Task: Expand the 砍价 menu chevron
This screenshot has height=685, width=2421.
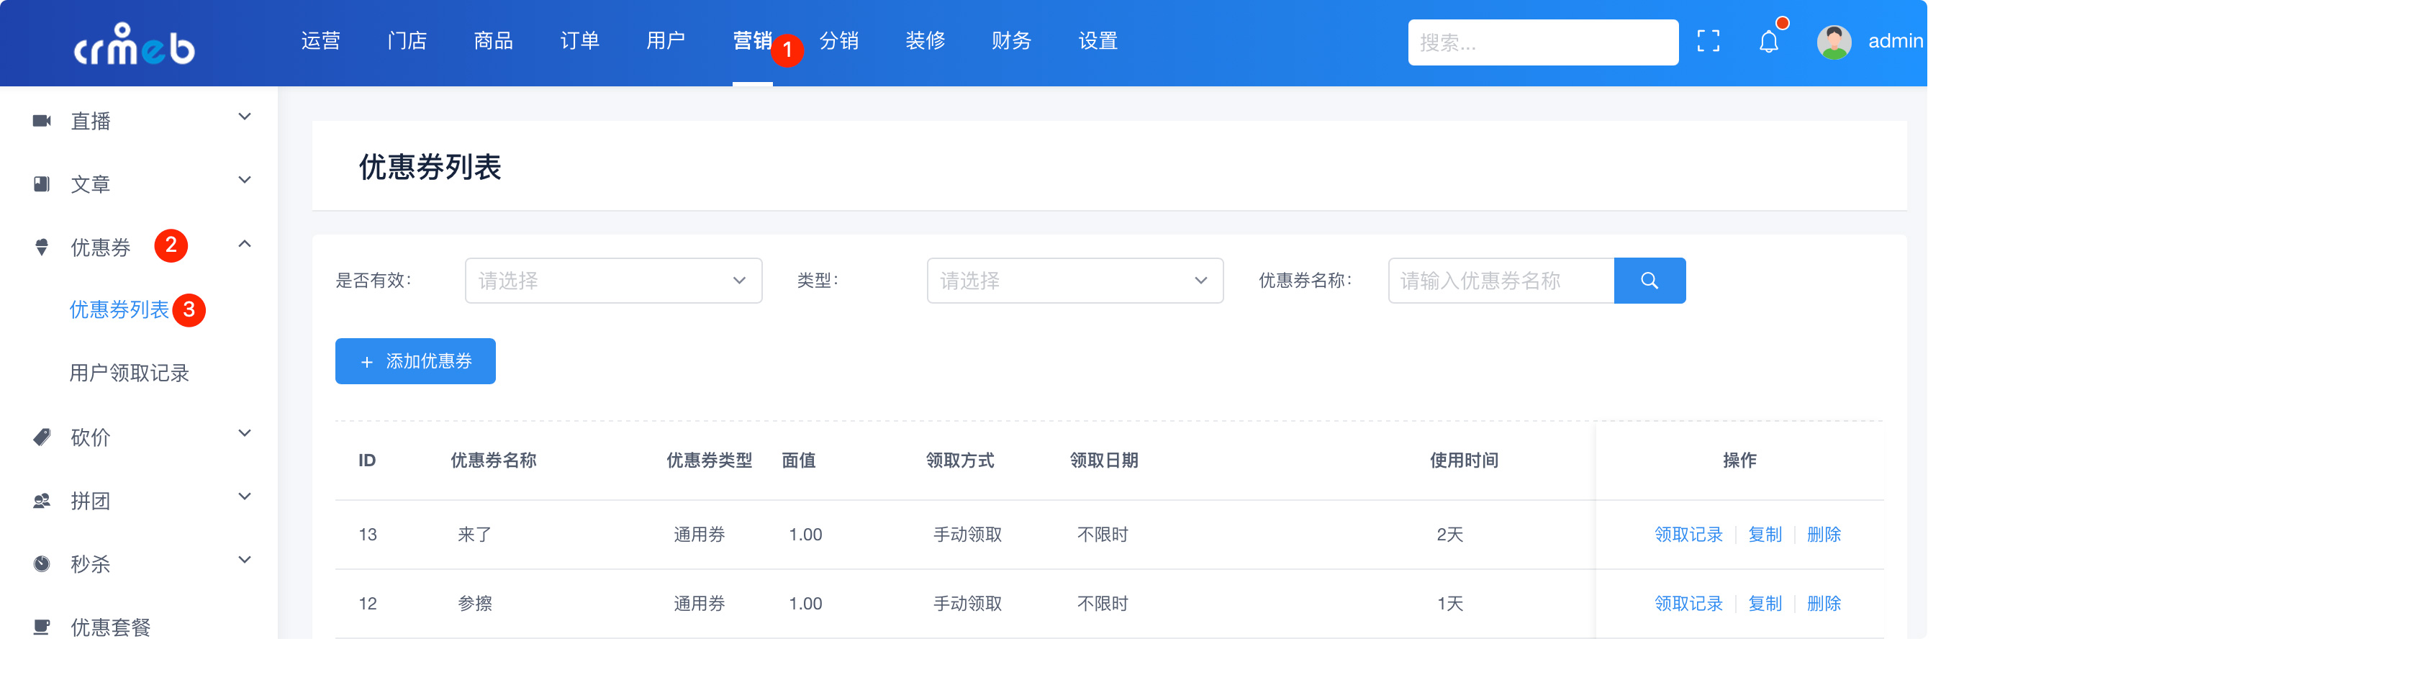Action: click(245, 434)
